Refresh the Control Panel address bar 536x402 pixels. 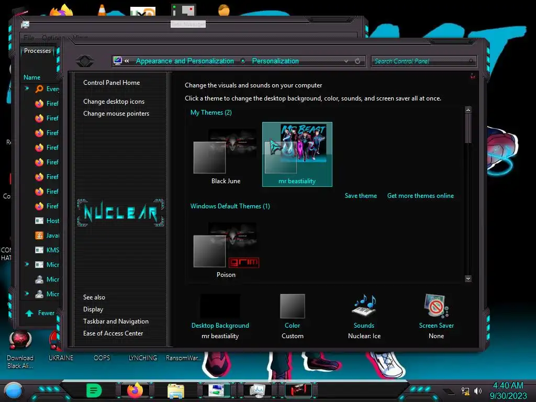click(x=358, y=61)
